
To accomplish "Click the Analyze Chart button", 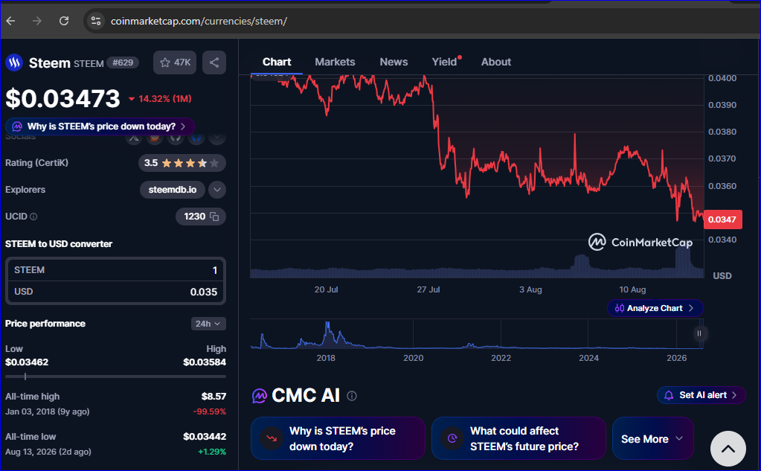I will coord(655,308).
